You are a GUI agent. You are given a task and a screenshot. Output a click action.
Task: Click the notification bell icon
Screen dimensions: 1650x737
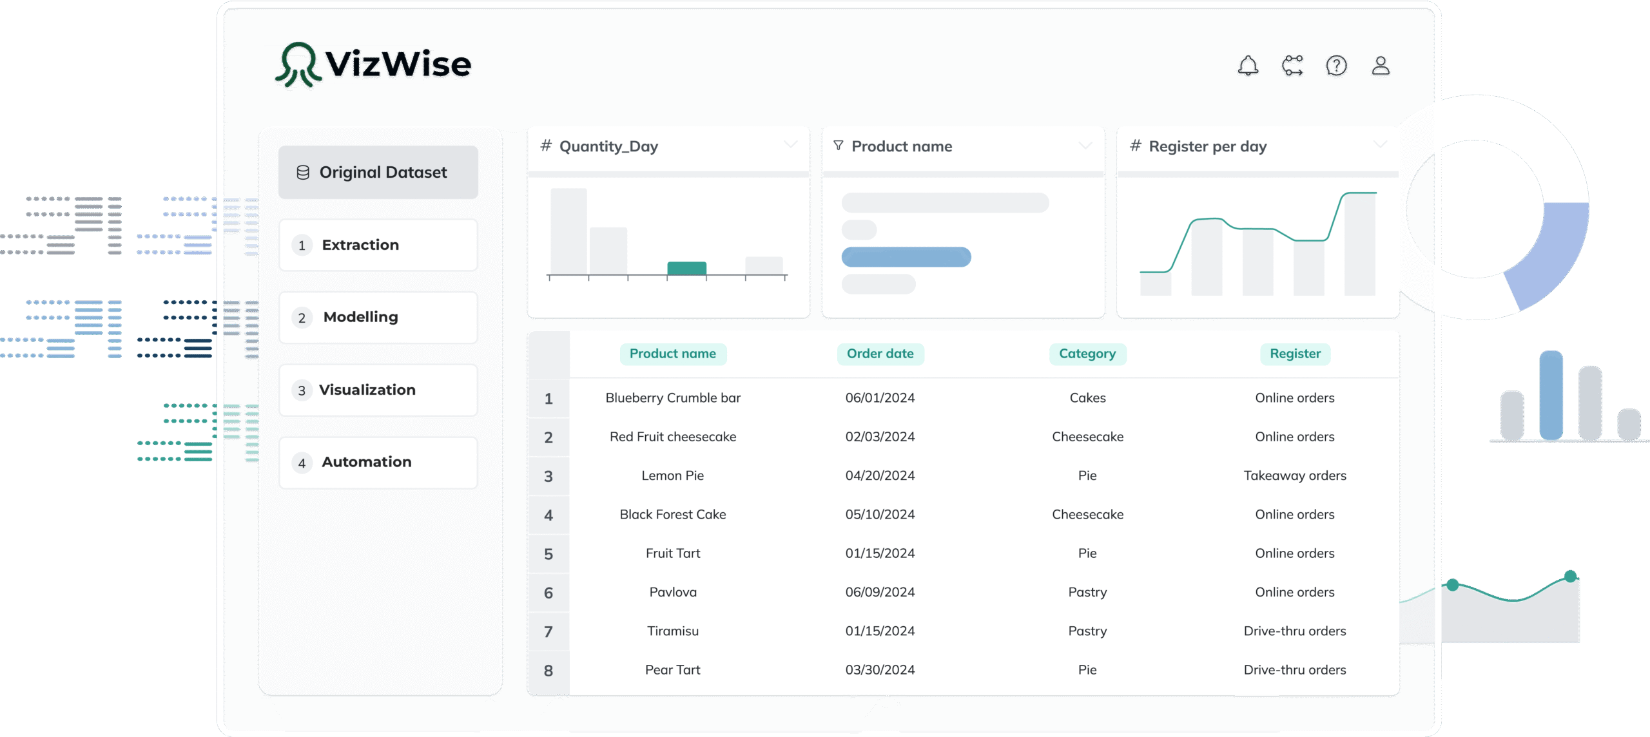[x=1248, y=66]
